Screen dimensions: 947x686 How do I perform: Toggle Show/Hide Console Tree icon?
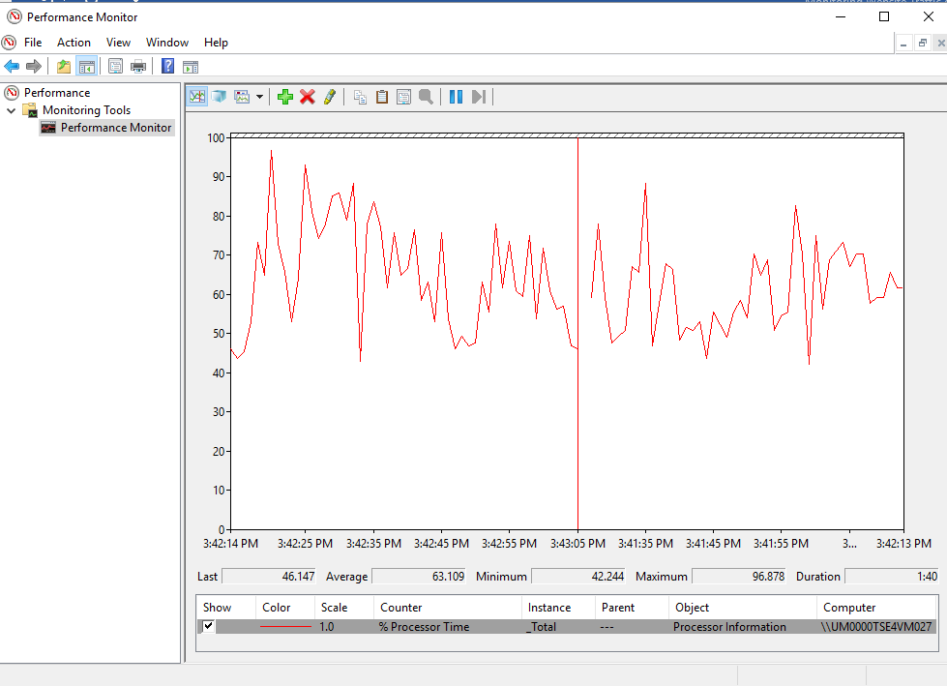click(x=87, y=67)
